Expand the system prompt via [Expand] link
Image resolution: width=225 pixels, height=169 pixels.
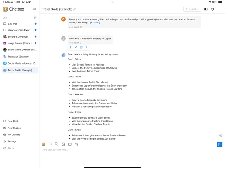pyautogui.click(x=95, y=22)
